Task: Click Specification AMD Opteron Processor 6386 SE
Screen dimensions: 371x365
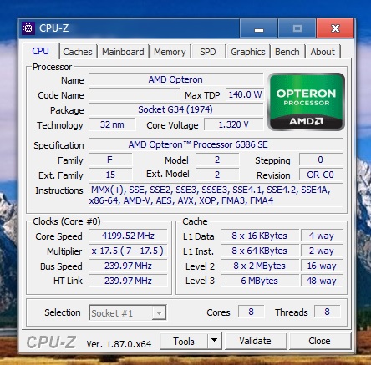Action: pos(216,144)
